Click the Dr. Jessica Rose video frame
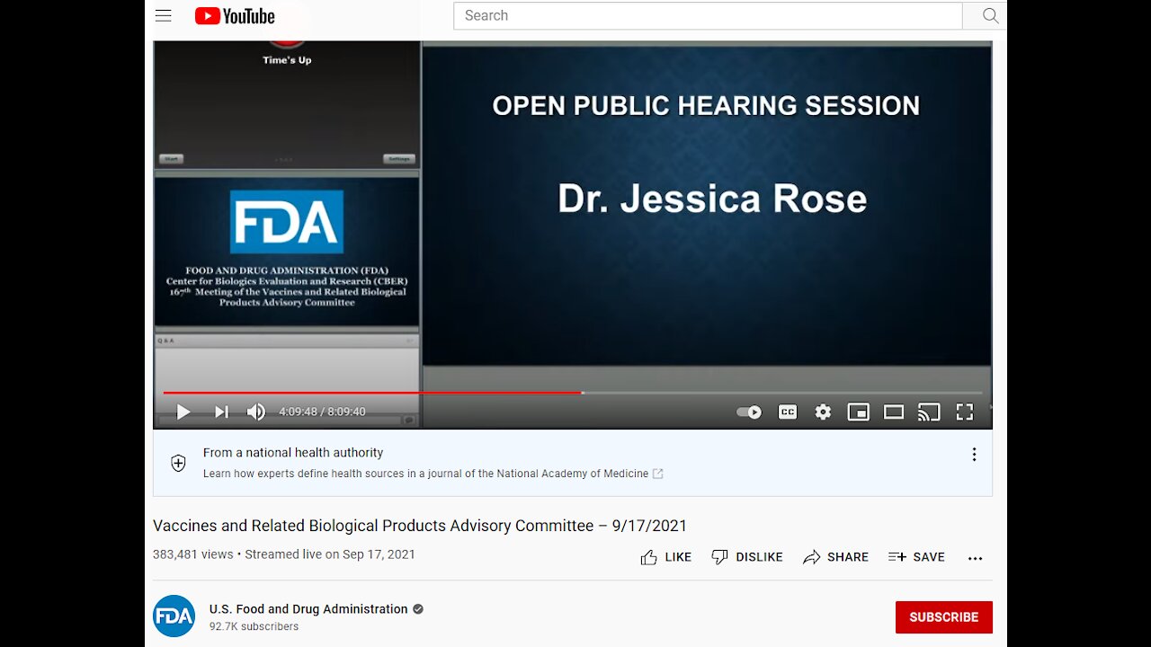 tap(707, 206)
